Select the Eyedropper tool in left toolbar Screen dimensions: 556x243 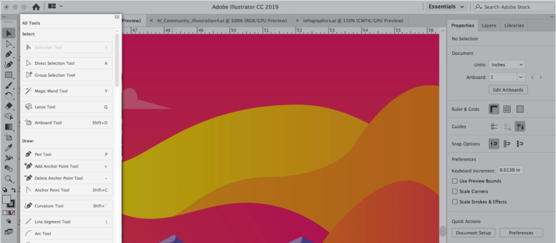click(8, 148)
